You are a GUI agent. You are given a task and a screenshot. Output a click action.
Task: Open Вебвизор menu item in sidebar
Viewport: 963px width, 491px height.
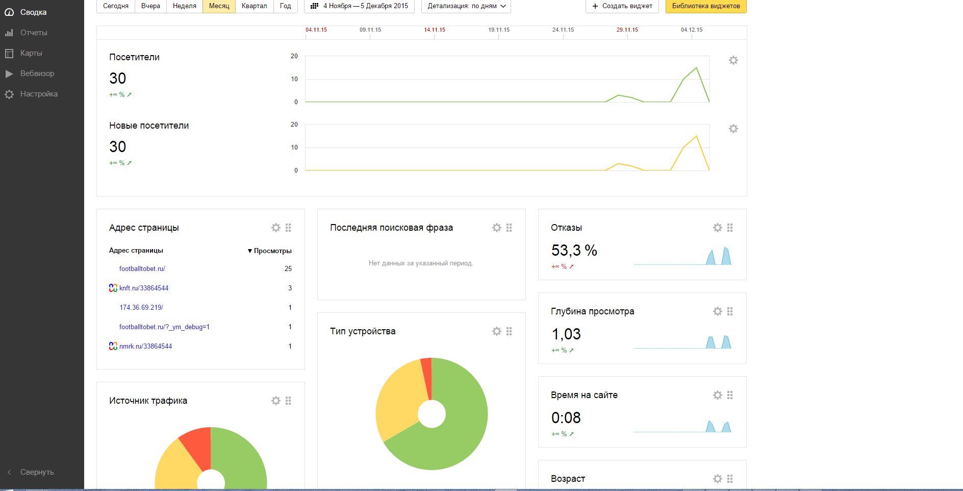point(37,73)
